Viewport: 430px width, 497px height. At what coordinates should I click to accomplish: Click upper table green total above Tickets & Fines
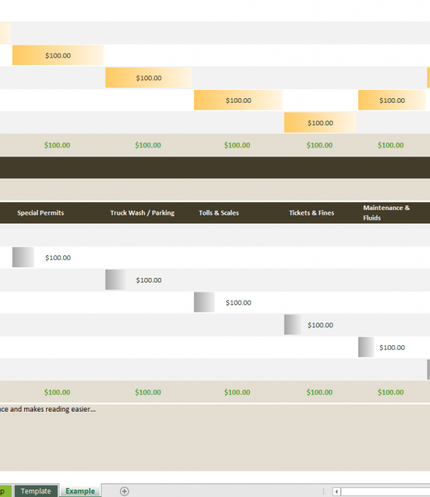pyautogui.click(x=320, y=145)
